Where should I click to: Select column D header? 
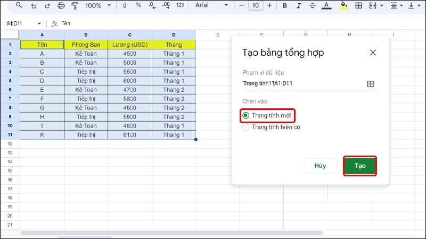(x=174, y=35)
